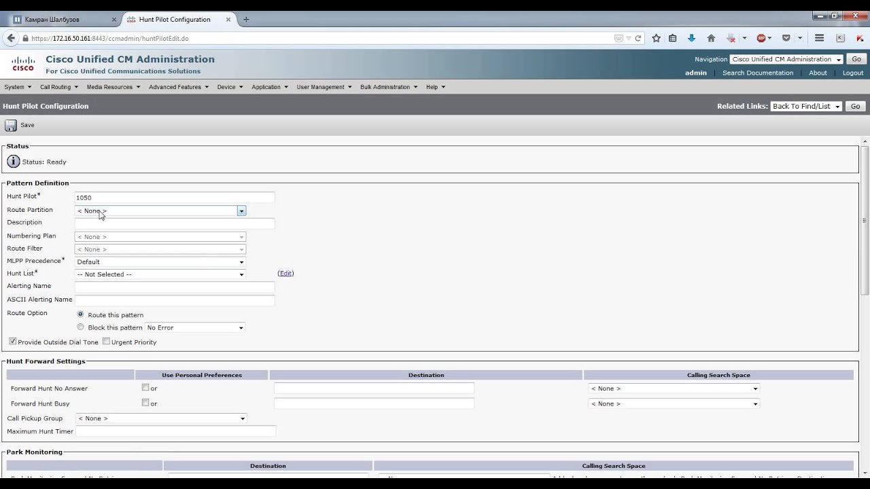870x489 pixels.
Task: Click the Description input field
Action: click(175, 223)
